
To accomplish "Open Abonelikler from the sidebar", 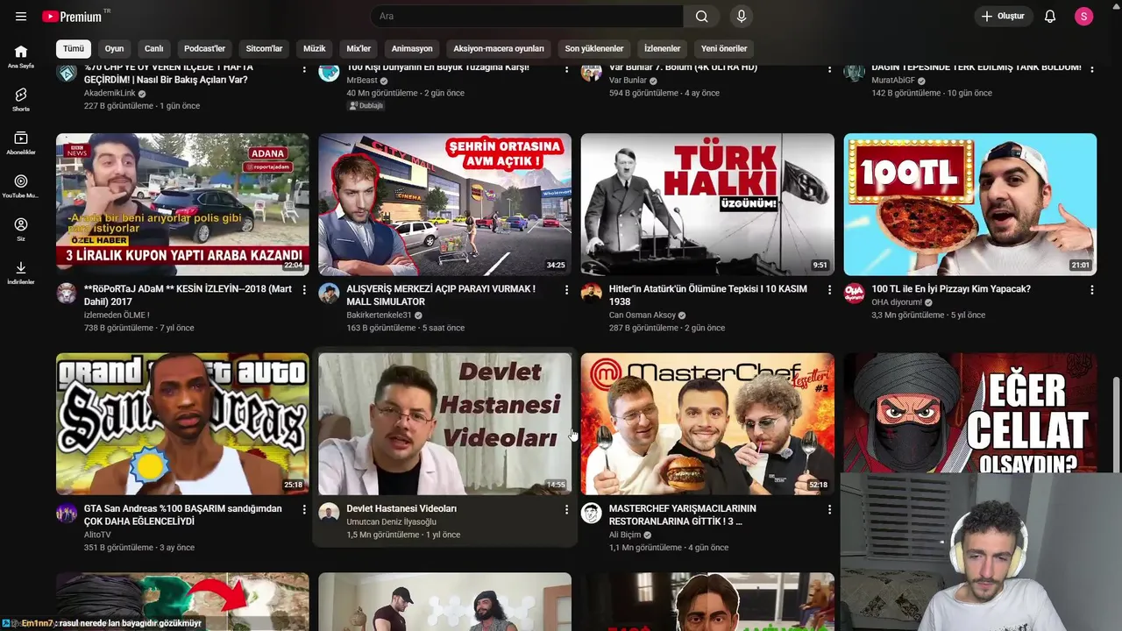I will point(21,143).
